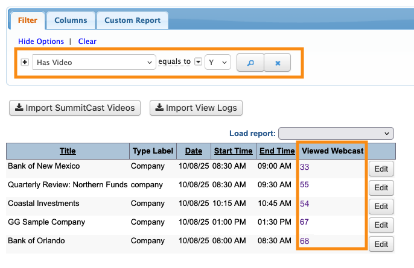The image size is (414, 268).
Task: Click the magnifier search filter button
Action: pyautogui.click(x=250, y=63)
